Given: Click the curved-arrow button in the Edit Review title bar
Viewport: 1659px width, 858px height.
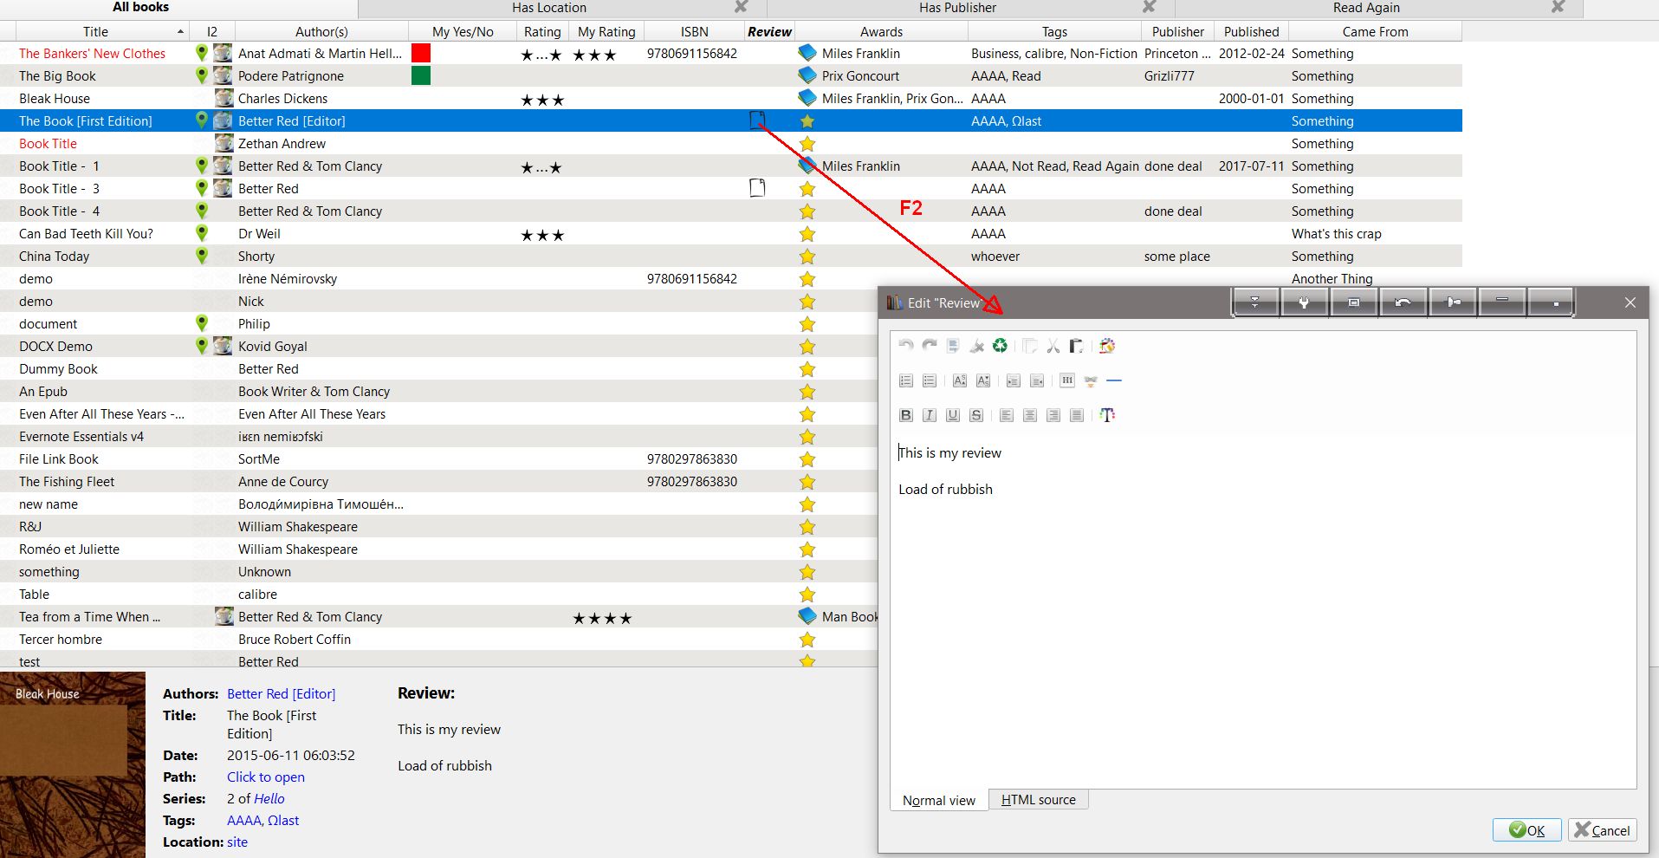Looking at the screenshot, I should pyautogui.click(x=1403, y=302).
